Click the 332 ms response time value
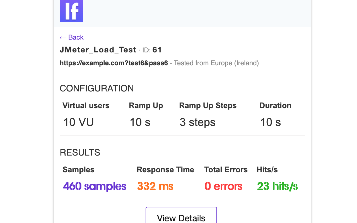 point(155,186)
